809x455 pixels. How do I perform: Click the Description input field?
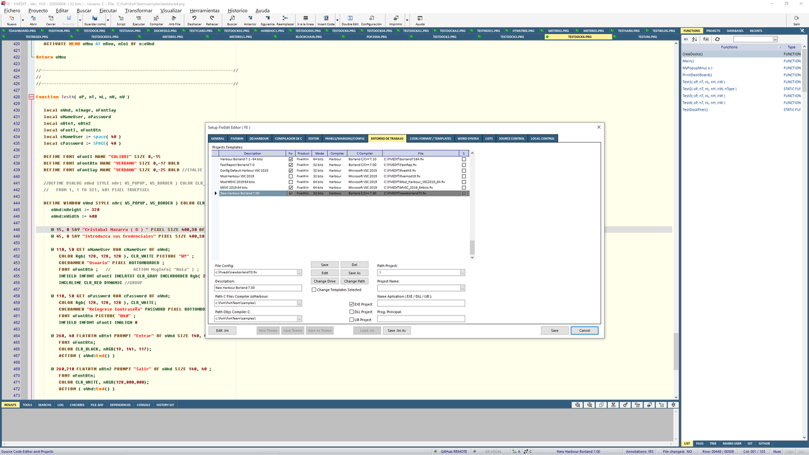[259, 288]
